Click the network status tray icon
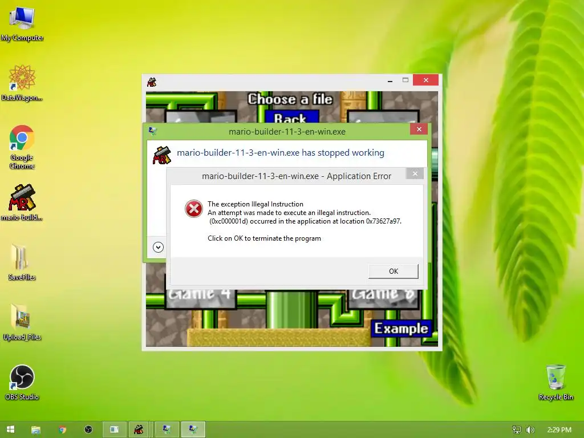 517,429
